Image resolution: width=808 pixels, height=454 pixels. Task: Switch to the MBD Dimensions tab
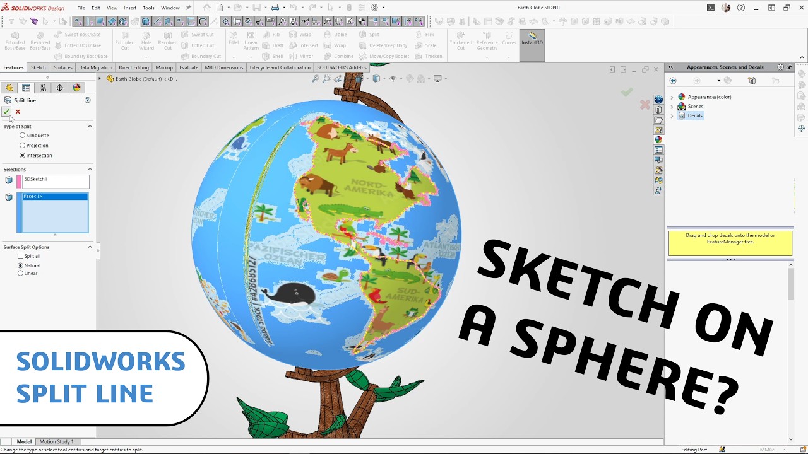(224, 67)
